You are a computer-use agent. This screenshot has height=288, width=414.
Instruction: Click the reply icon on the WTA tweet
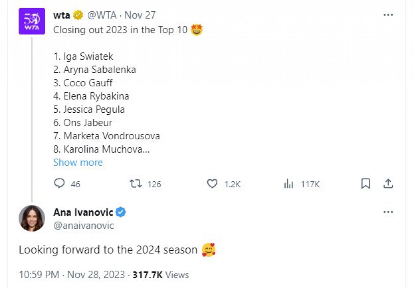[59, 184]
